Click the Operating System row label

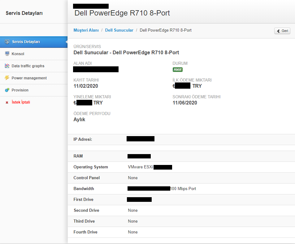tap(91, 167)
